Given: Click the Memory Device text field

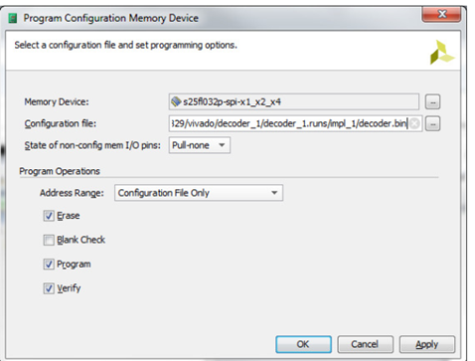Looking at the screenshot, I should 294,101.
